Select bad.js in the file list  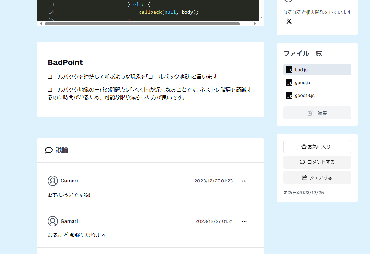(317, 70)
